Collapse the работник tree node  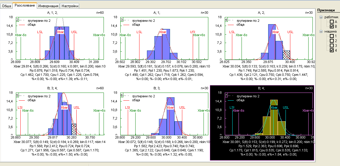coord(321,17)
